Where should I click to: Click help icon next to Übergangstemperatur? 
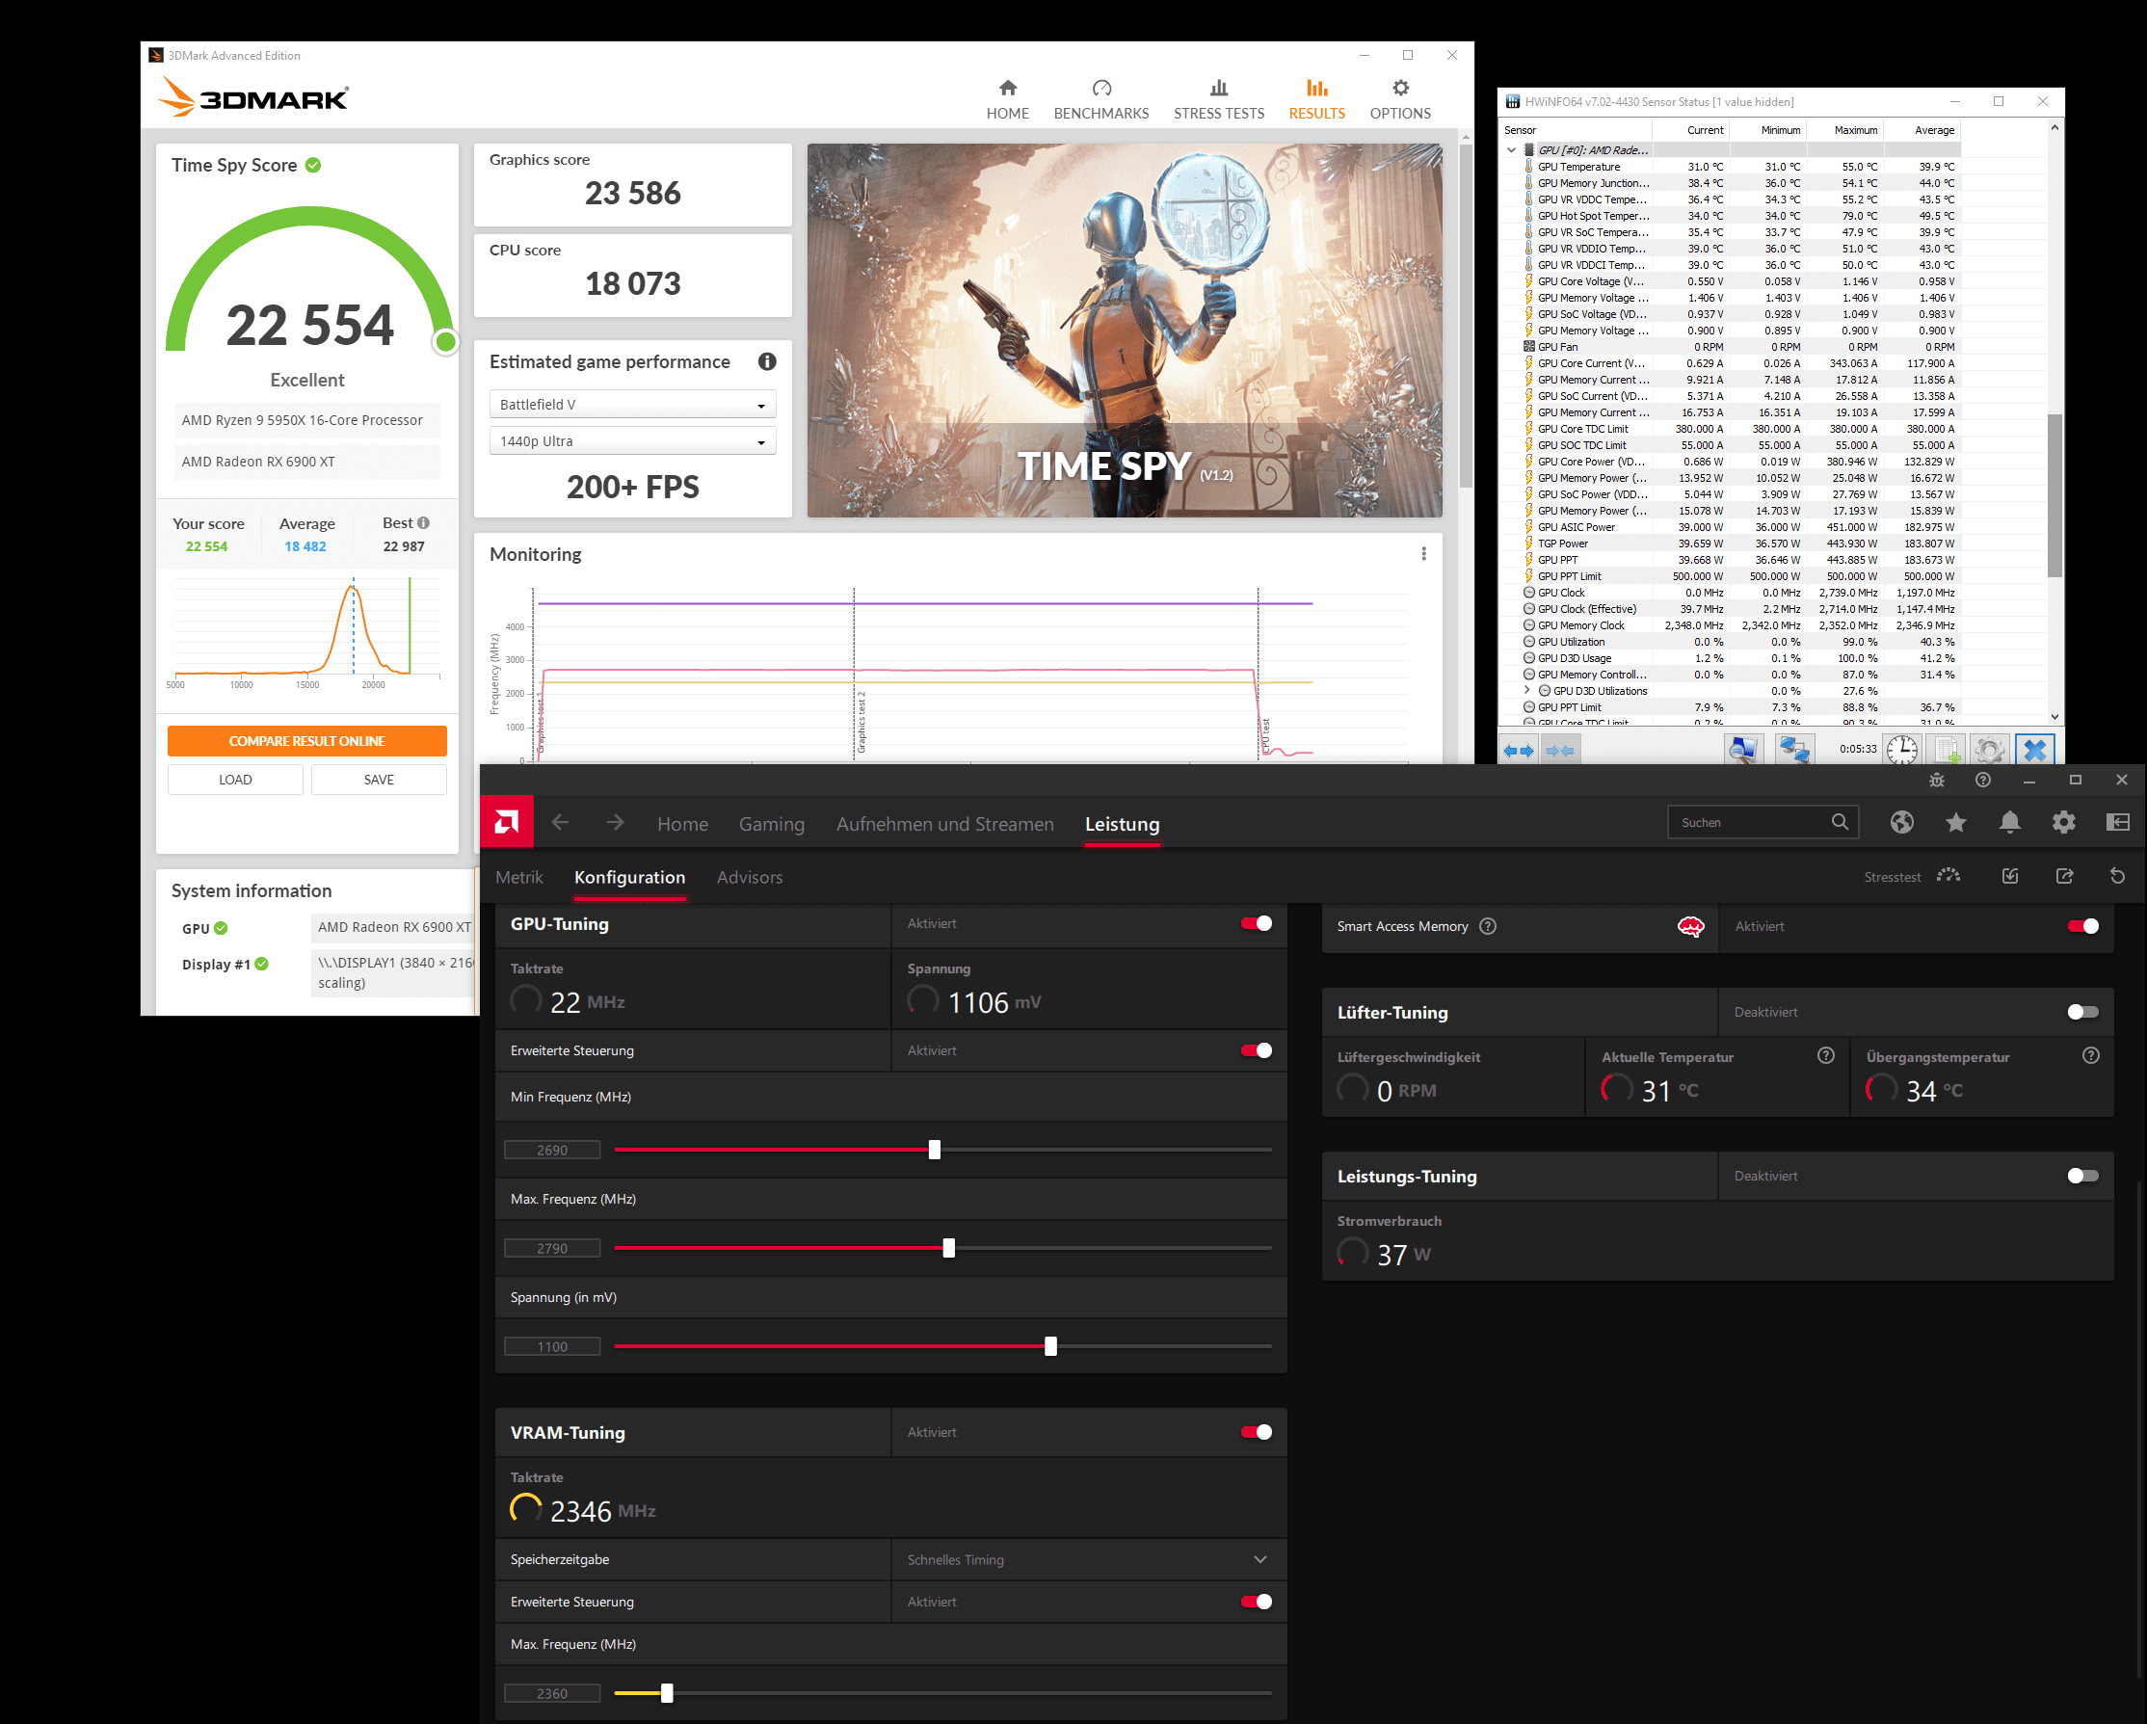2090,1056
